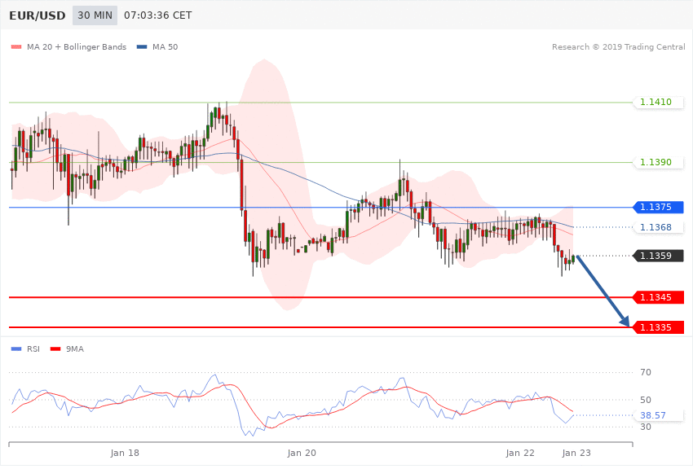Click the RSI 50 level label
693x469 pixels.
coord(646,400)
